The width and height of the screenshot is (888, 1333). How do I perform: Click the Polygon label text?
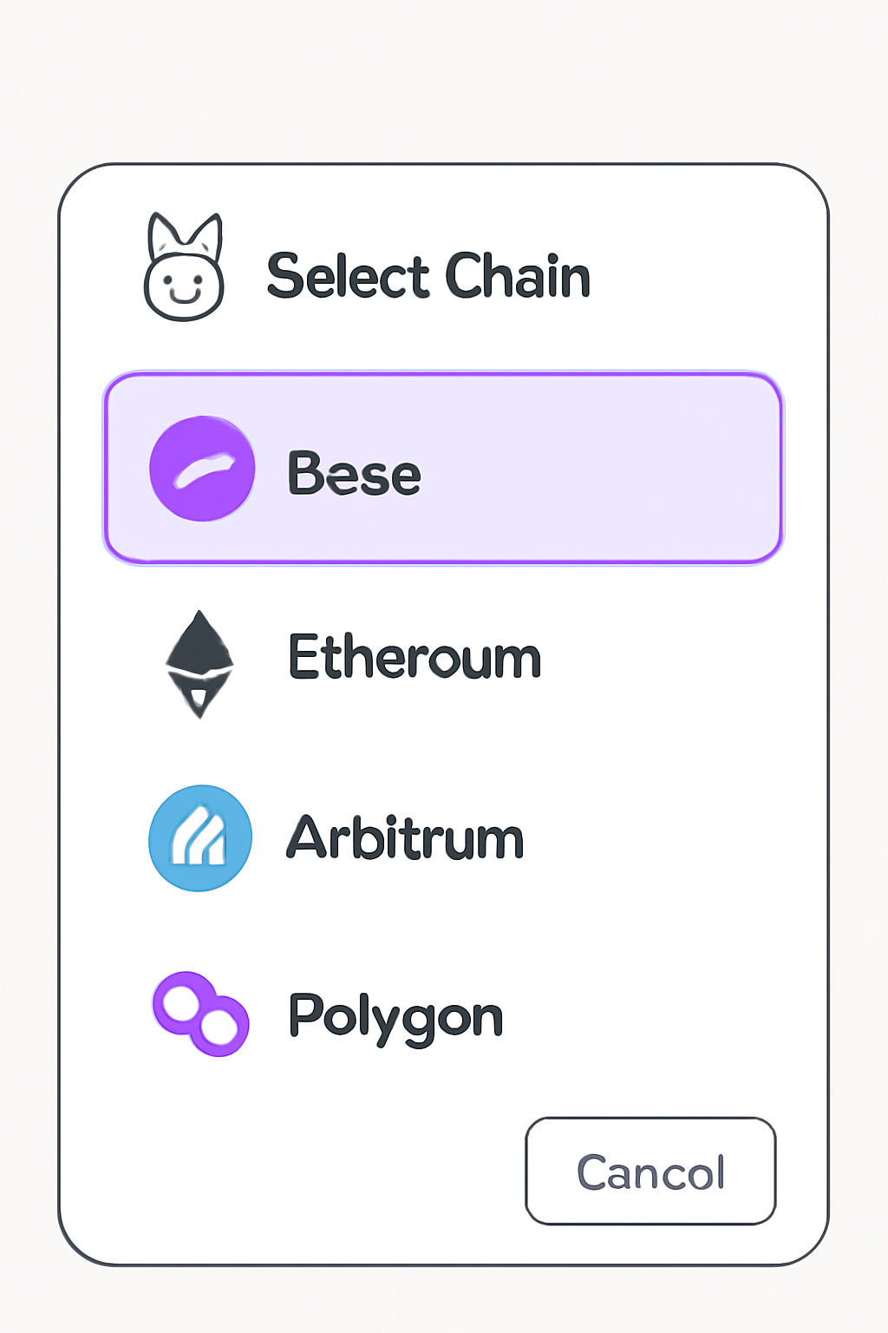tap(395, 1015)
